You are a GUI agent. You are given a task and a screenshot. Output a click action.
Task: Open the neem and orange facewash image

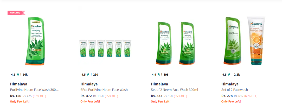[x=244, y=41]
